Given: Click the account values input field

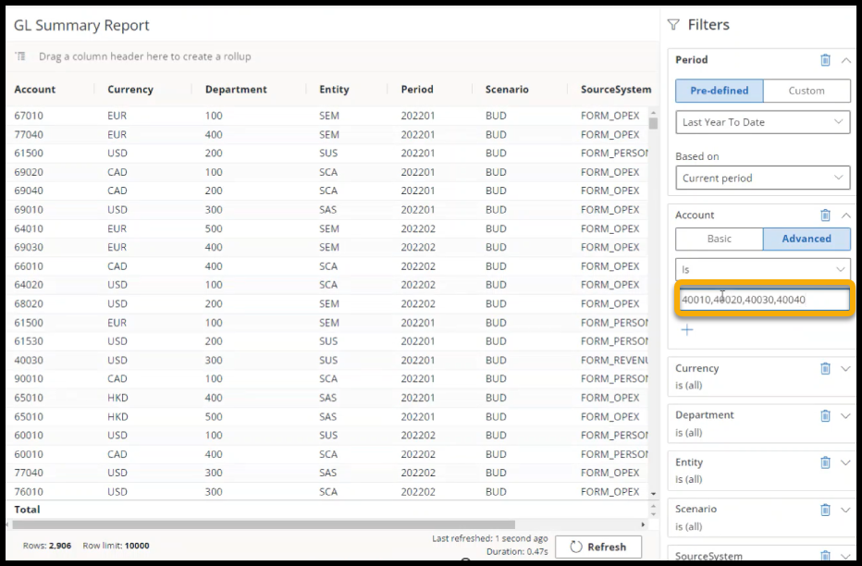Looking at the screenshot, I should [762, 300].
